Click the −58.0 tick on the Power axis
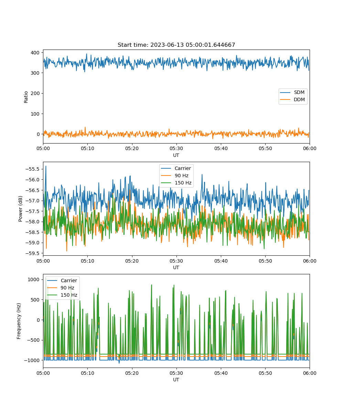Viewport: 344px width, 413px height. point(33,222)
